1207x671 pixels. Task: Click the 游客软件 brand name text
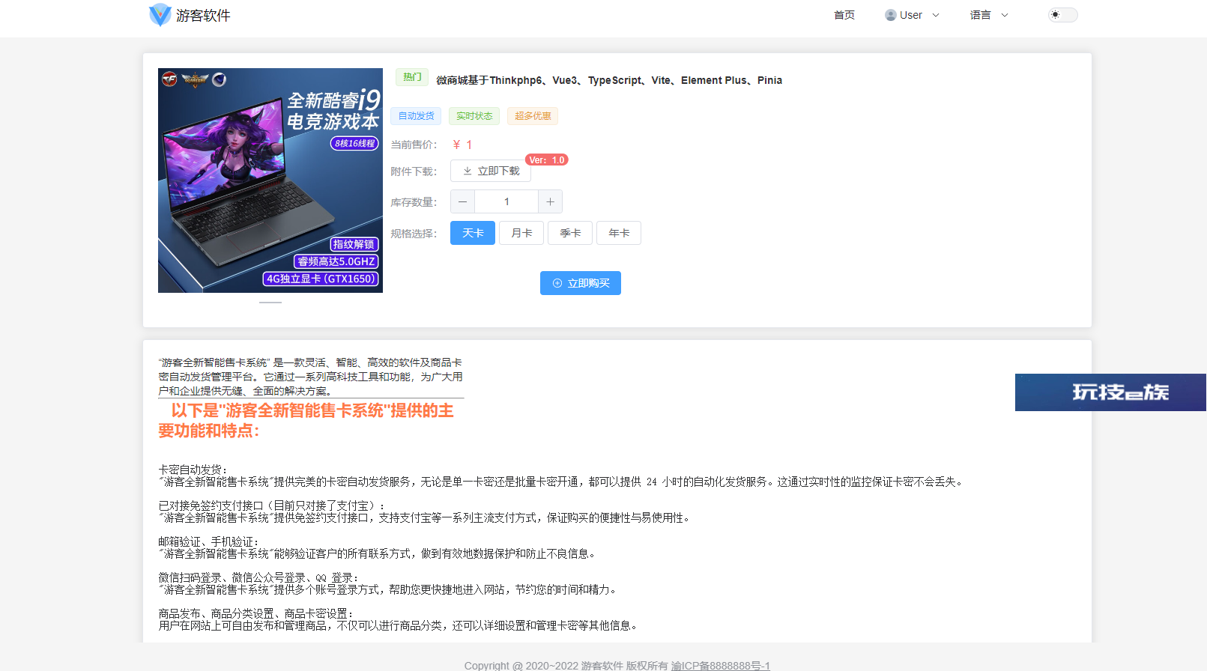(x=203, y=15)
